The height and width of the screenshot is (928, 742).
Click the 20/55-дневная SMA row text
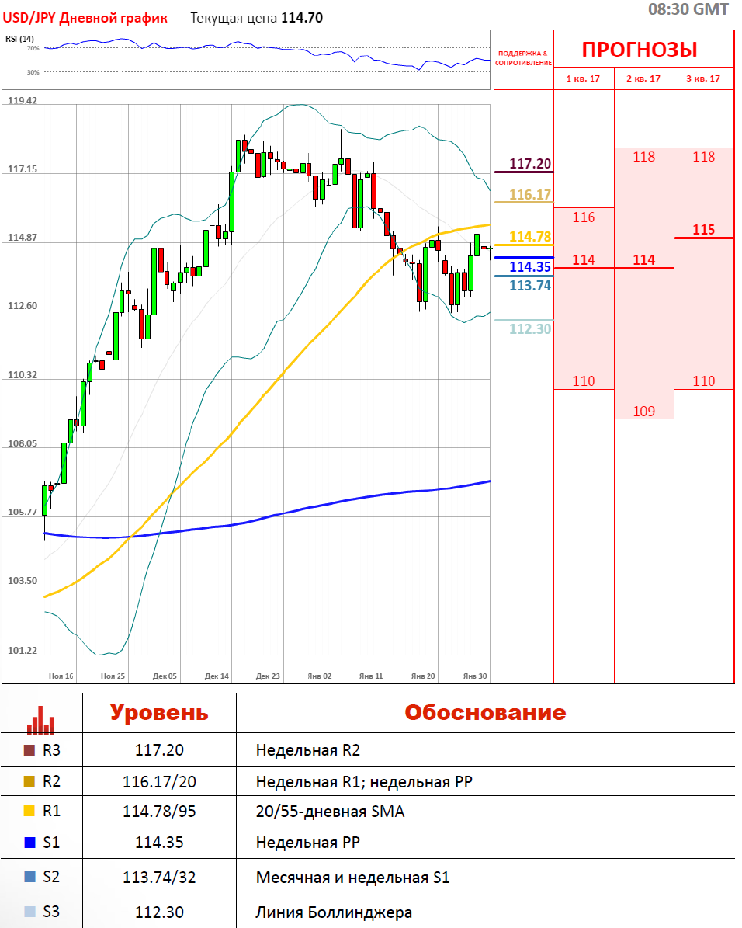330,812
